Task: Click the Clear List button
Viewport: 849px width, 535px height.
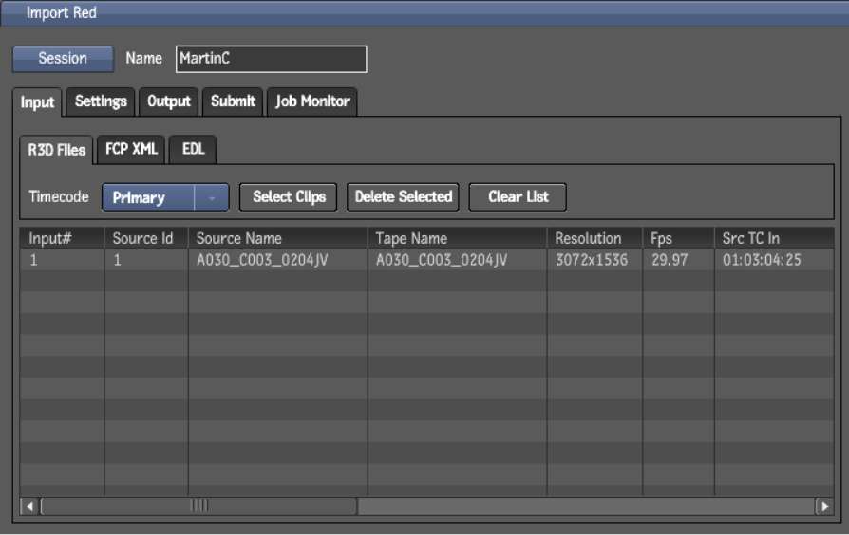Action: pyautogui.click(x=518, y=197)
